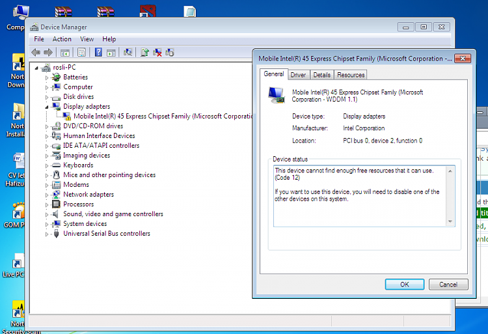The width and height of the screenshot is (488, 334).
Task: Expand the System devices tree node
Action: [x=47, y=224]
